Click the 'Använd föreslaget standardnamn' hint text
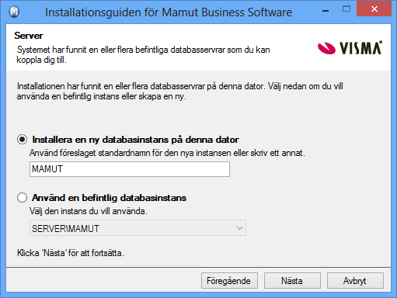 (167, 153)
